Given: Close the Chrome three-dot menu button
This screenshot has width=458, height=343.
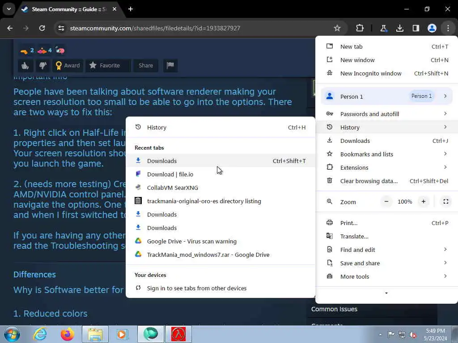Looking at the screenshot, I should click(x=448, y=28).
